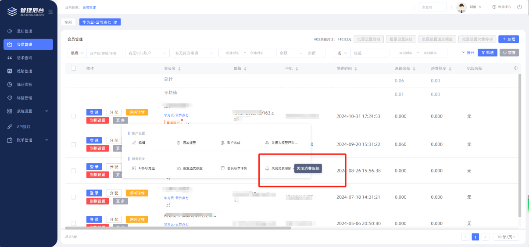
Task: Click the 通知管理 speaker icon in sidebar
Action: 10,31
